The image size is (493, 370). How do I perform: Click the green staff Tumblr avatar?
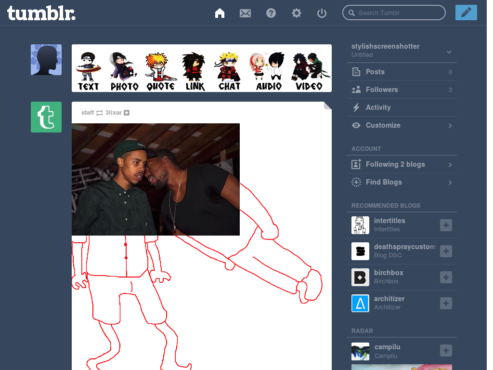click(x=46, y=117)
